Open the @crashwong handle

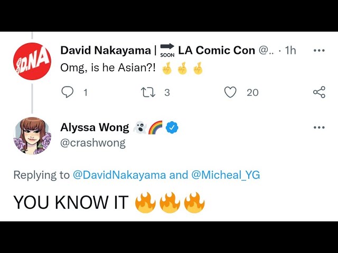click(93, 143)
